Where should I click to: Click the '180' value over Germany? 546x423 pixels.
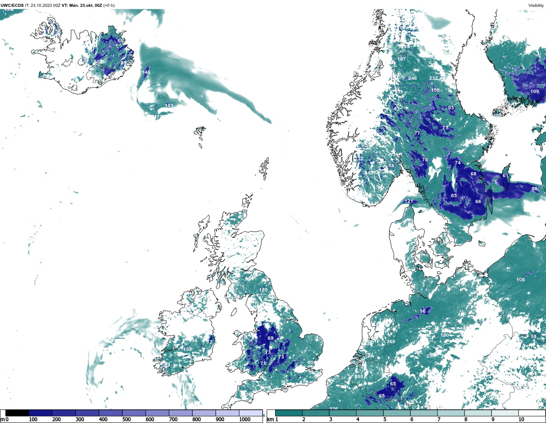point(445,335)
